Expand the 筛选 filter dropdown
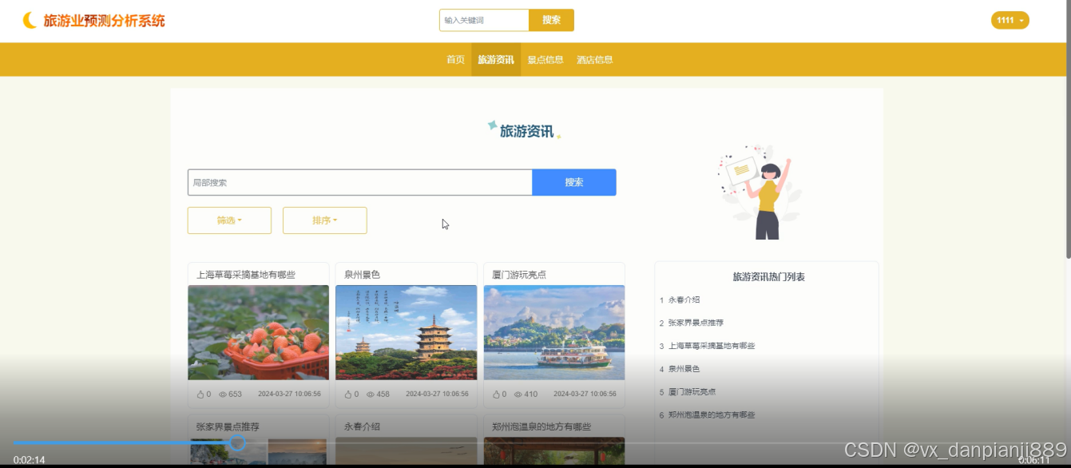The image size is (1071, 468). pyautogui.click(x=229, y=220)
